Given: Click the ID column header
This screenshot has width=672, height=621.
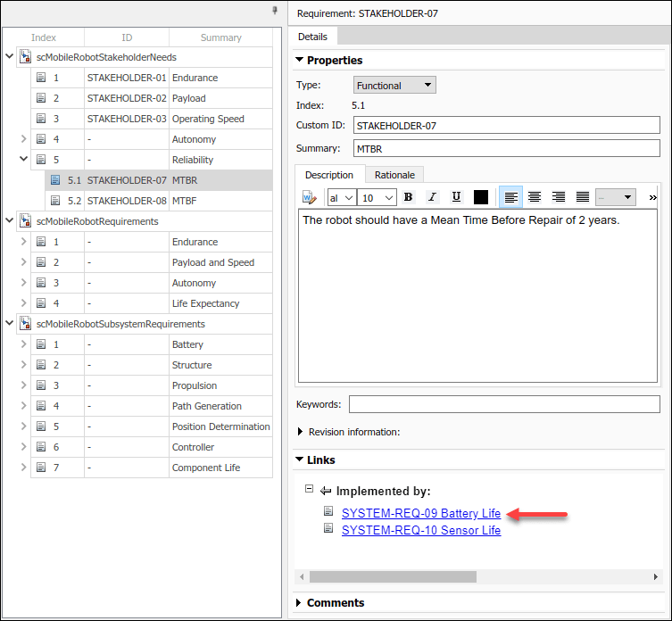Looking at the screenshot, I should 127,37.
